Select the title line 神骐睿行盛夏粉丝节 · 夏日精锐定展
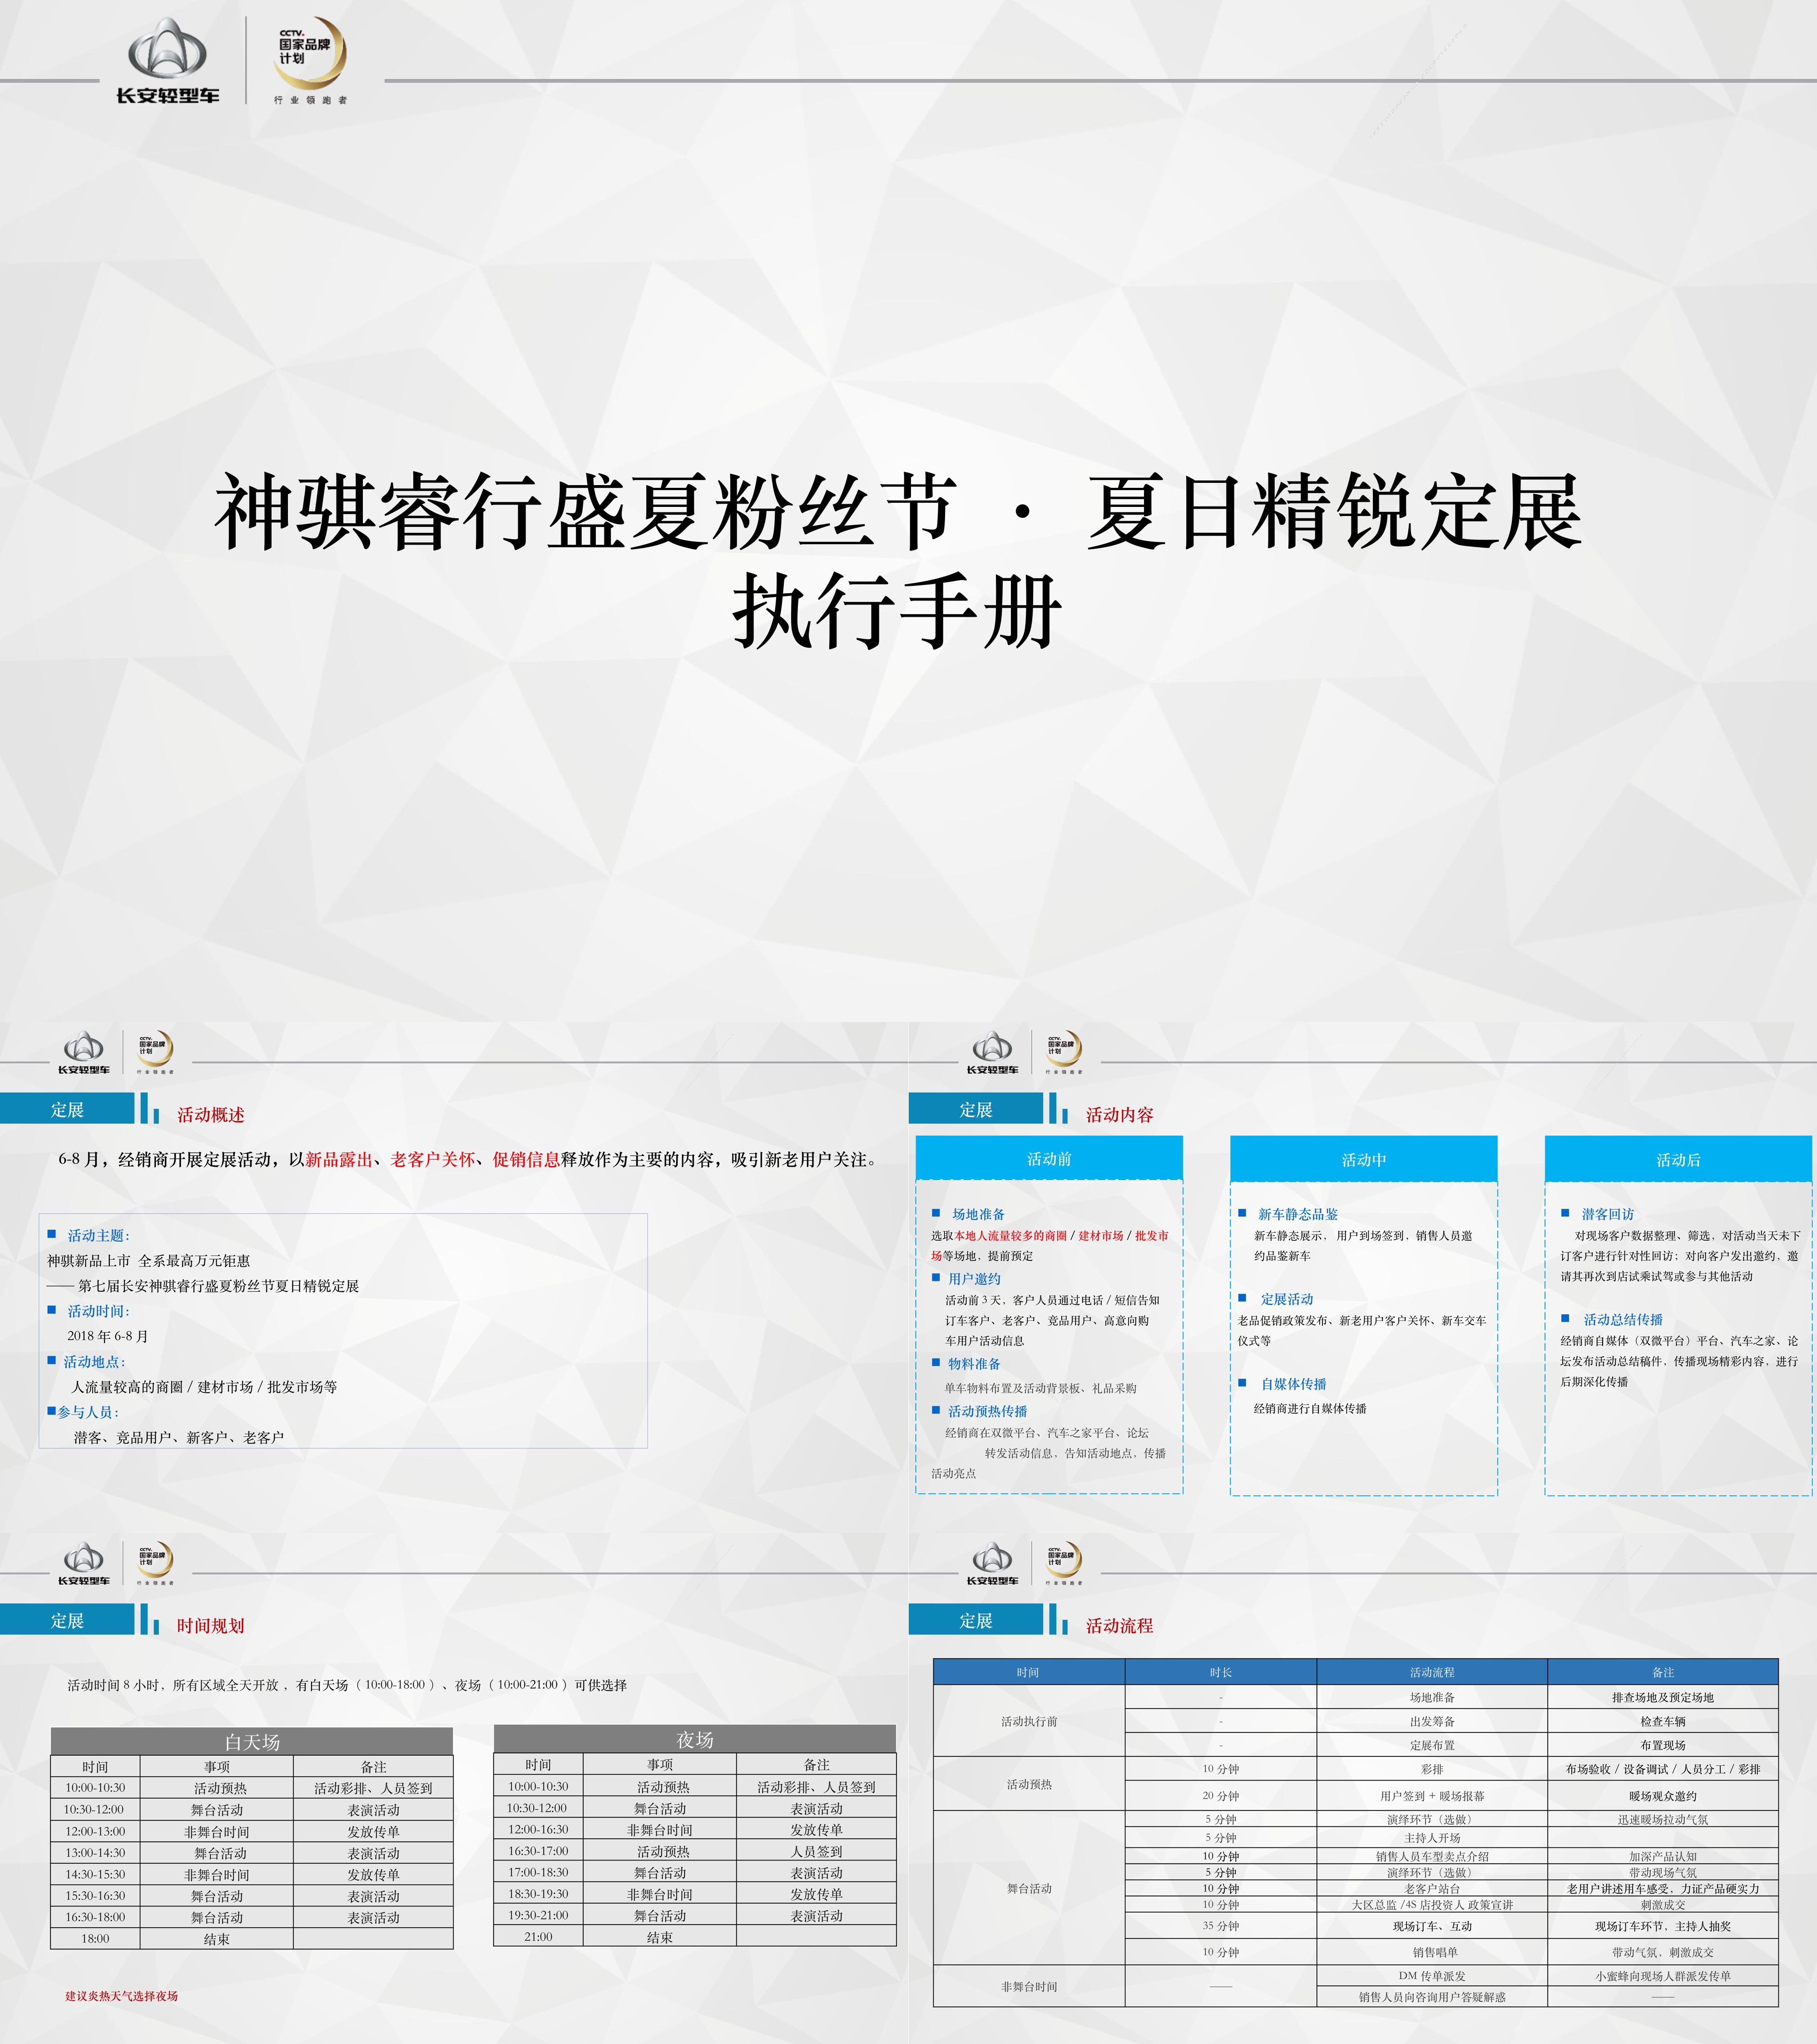This screenshot has height=2044, width=1817. [898, 512]
